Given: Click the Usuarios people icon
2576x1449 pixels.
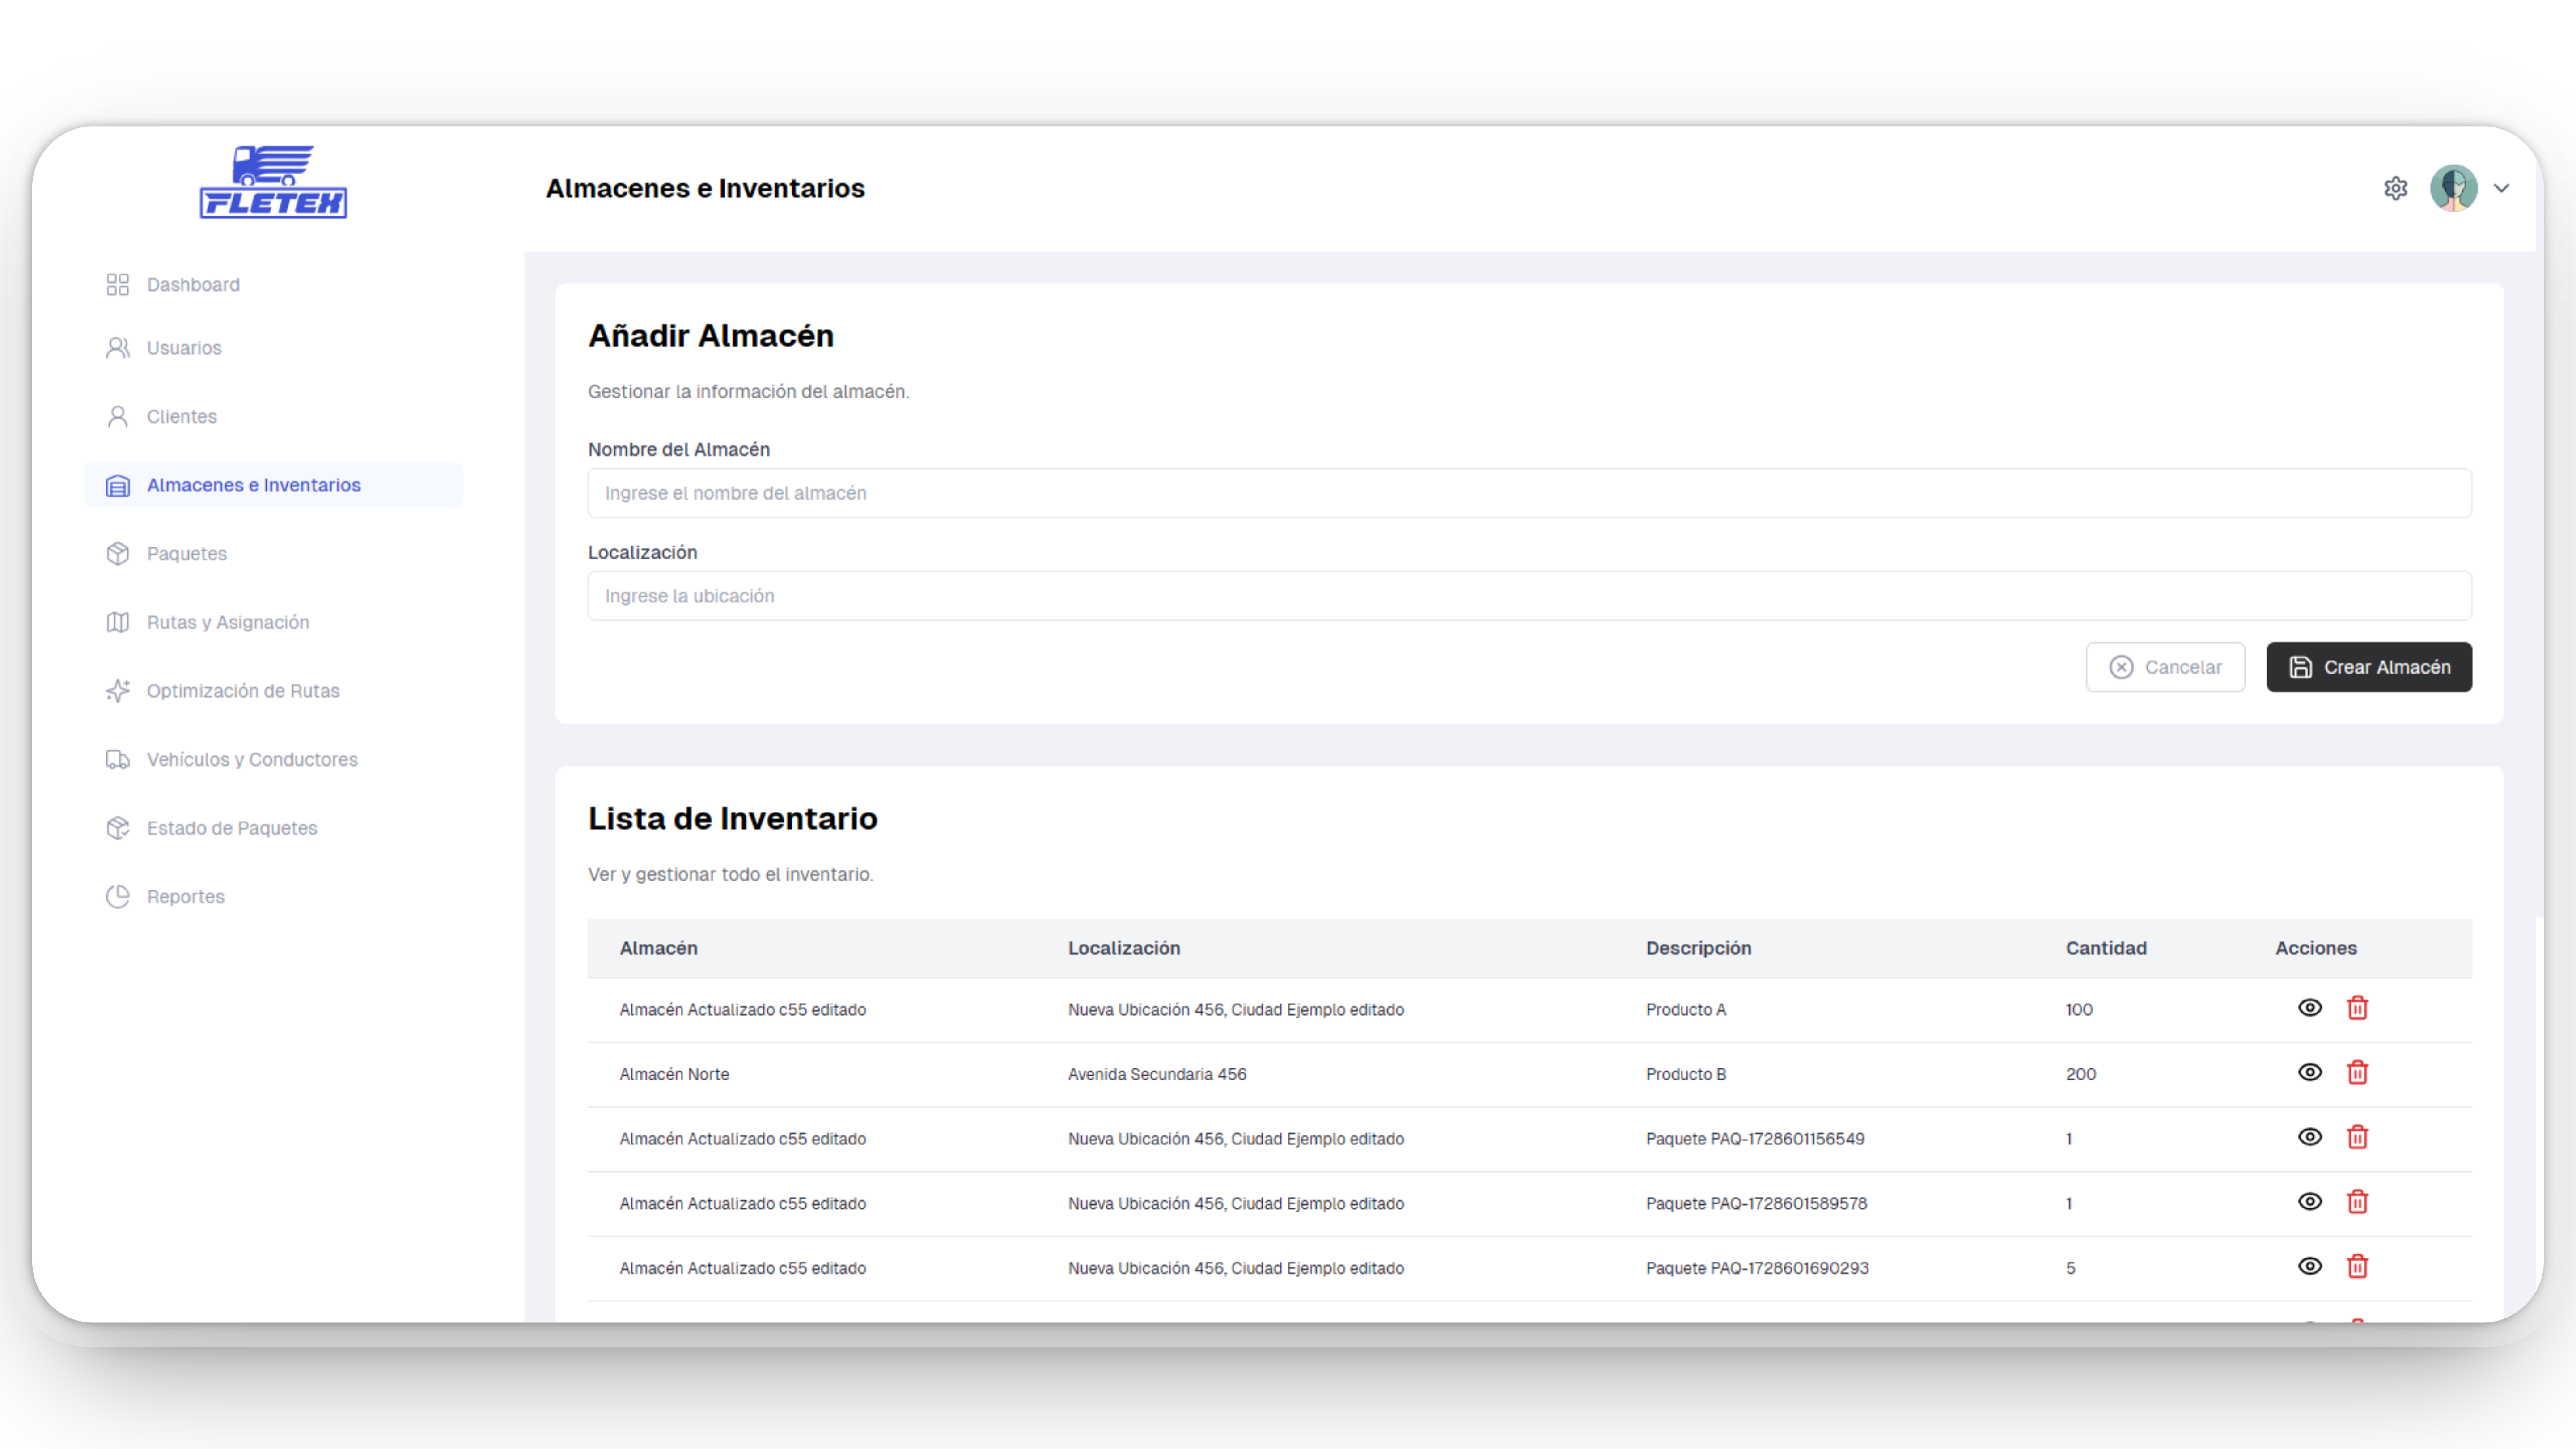Looking at the screenshot, I should (118, 348).
